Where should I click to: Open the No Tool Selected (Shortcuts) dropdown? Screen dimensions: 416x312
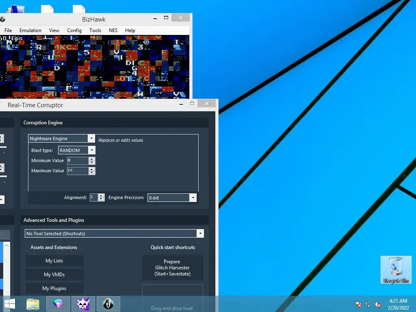(200, 234)
